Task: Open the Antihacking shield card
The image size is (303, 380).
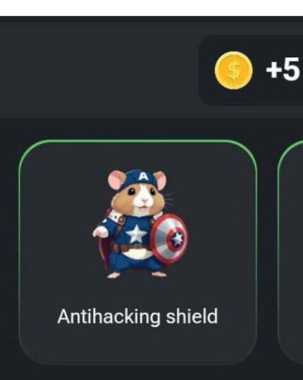Action: click(x=138, y=252)
